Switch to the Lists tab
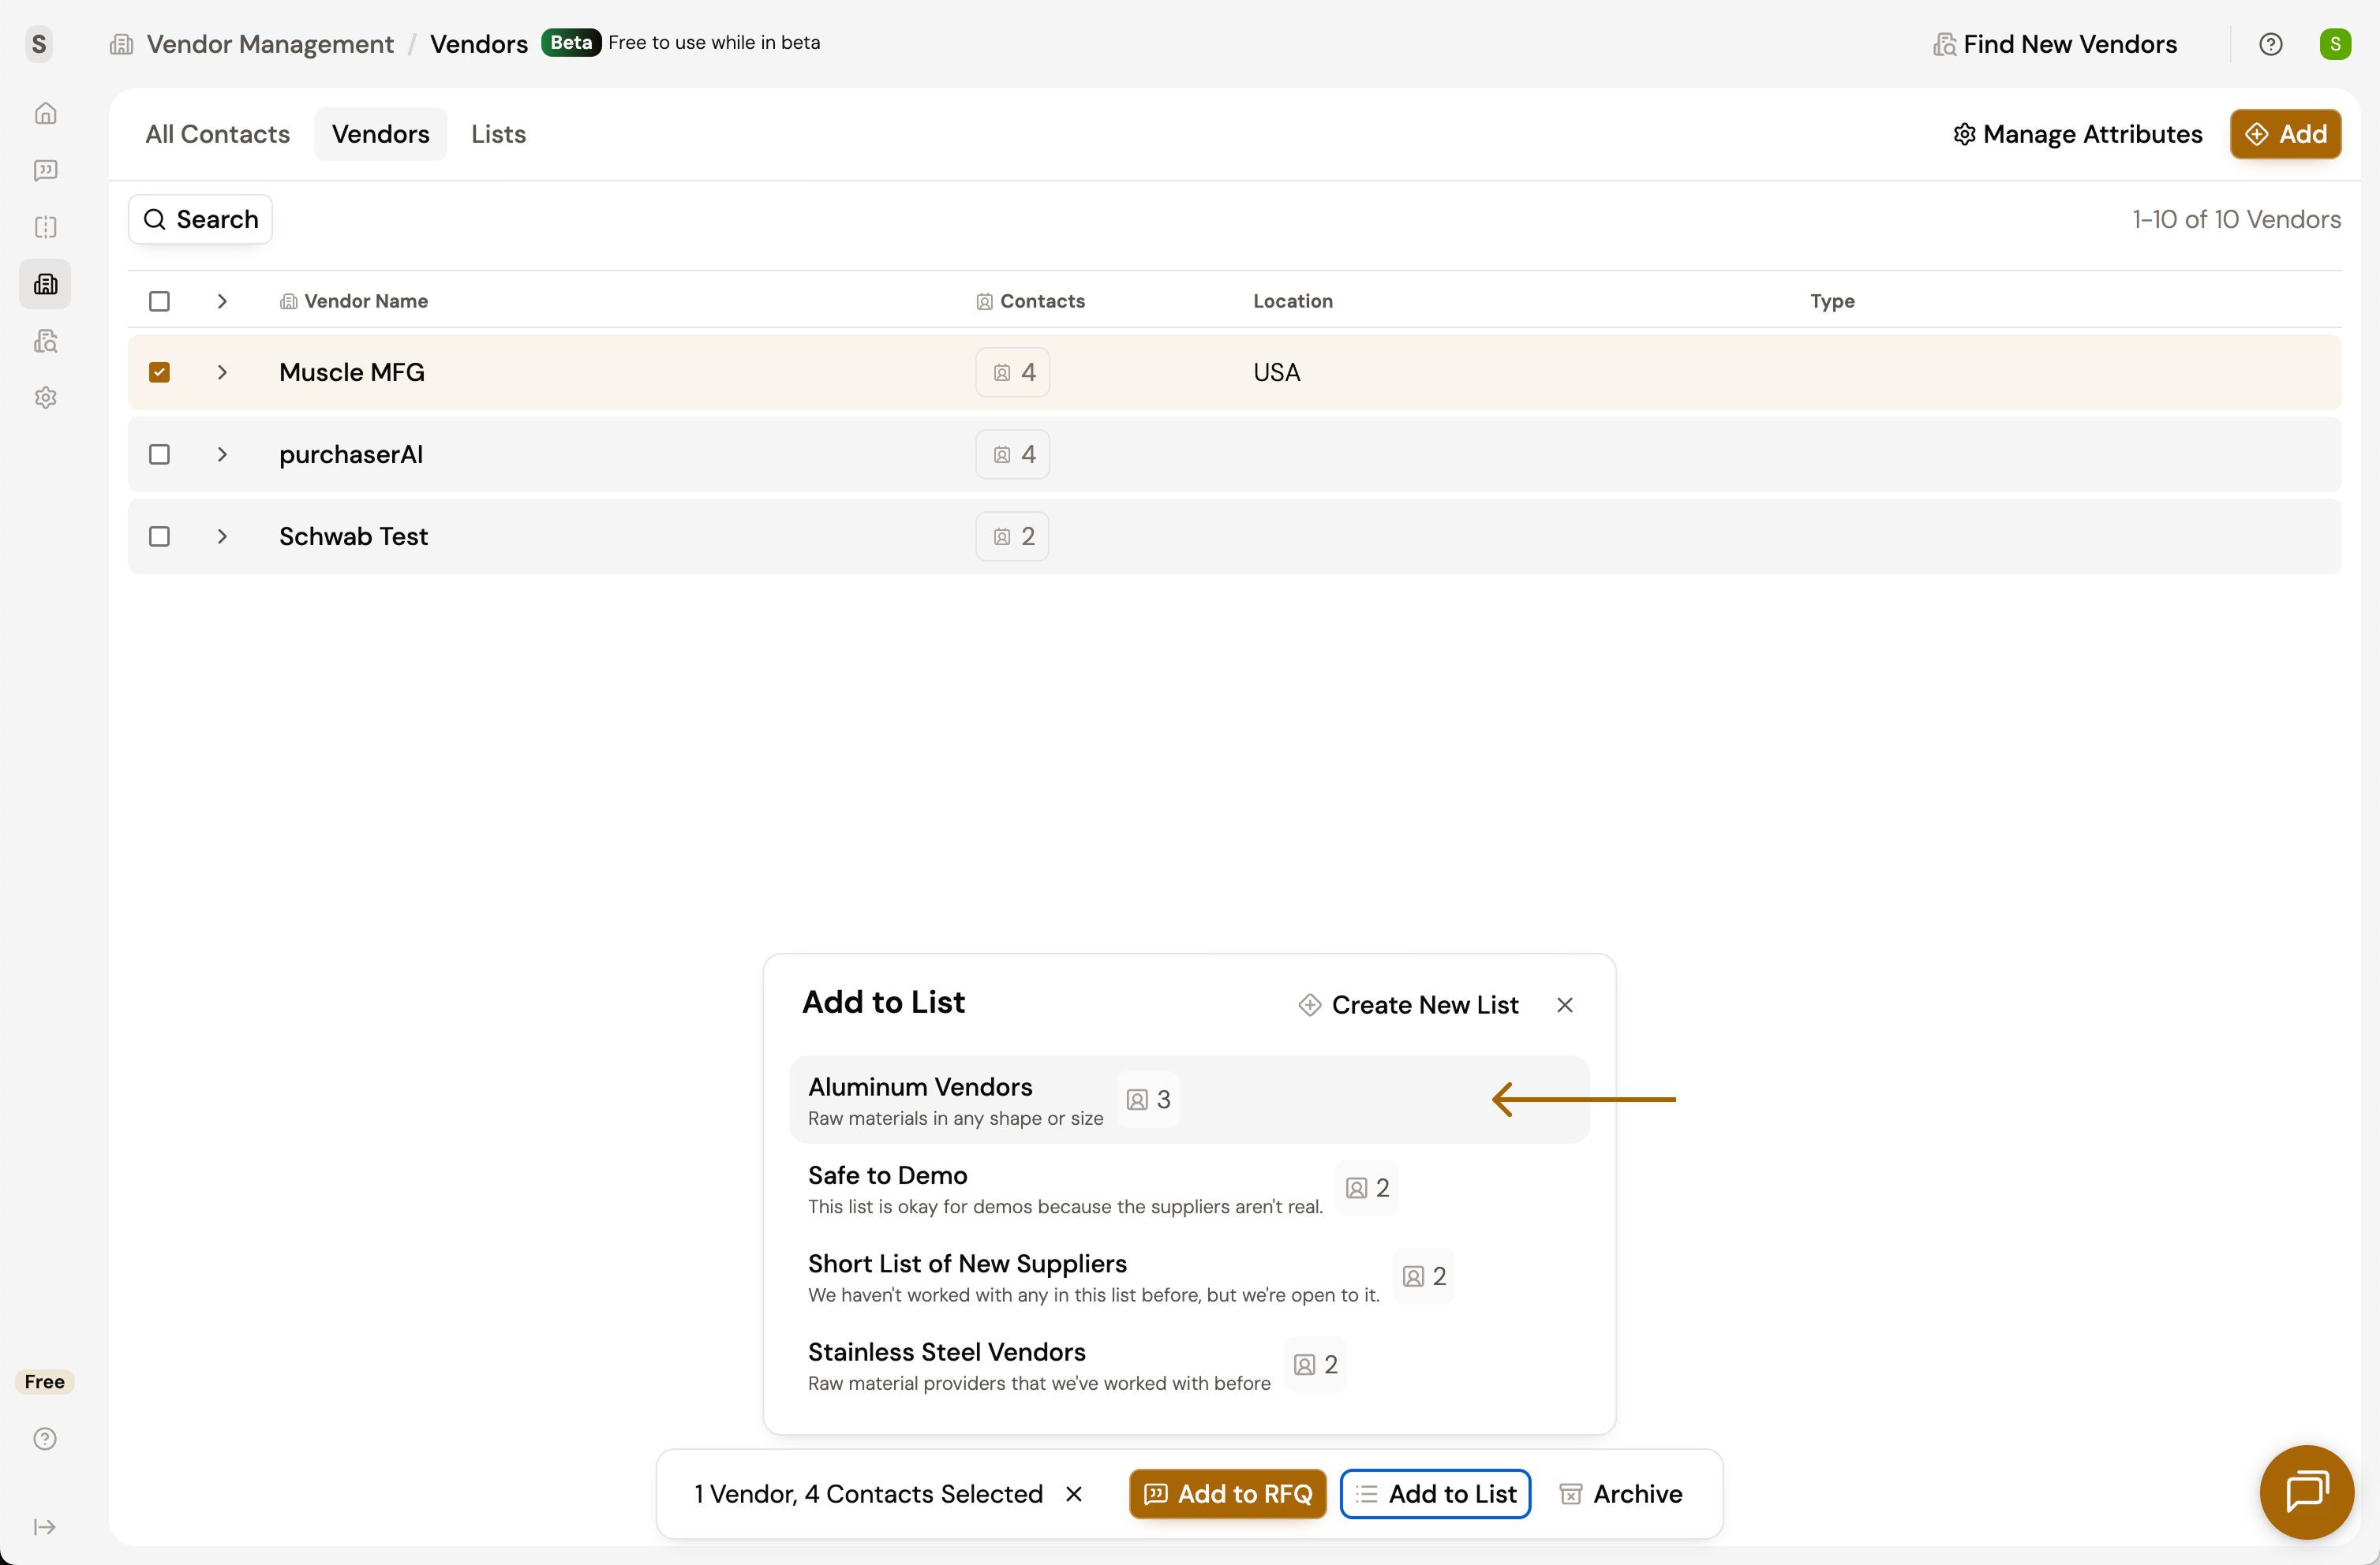Viewport: 2380px width, 1565px height. tap(498, 134)
